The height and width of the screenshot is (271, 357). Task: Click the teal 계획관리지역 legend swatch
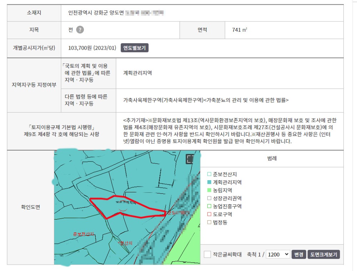(209, 182)
